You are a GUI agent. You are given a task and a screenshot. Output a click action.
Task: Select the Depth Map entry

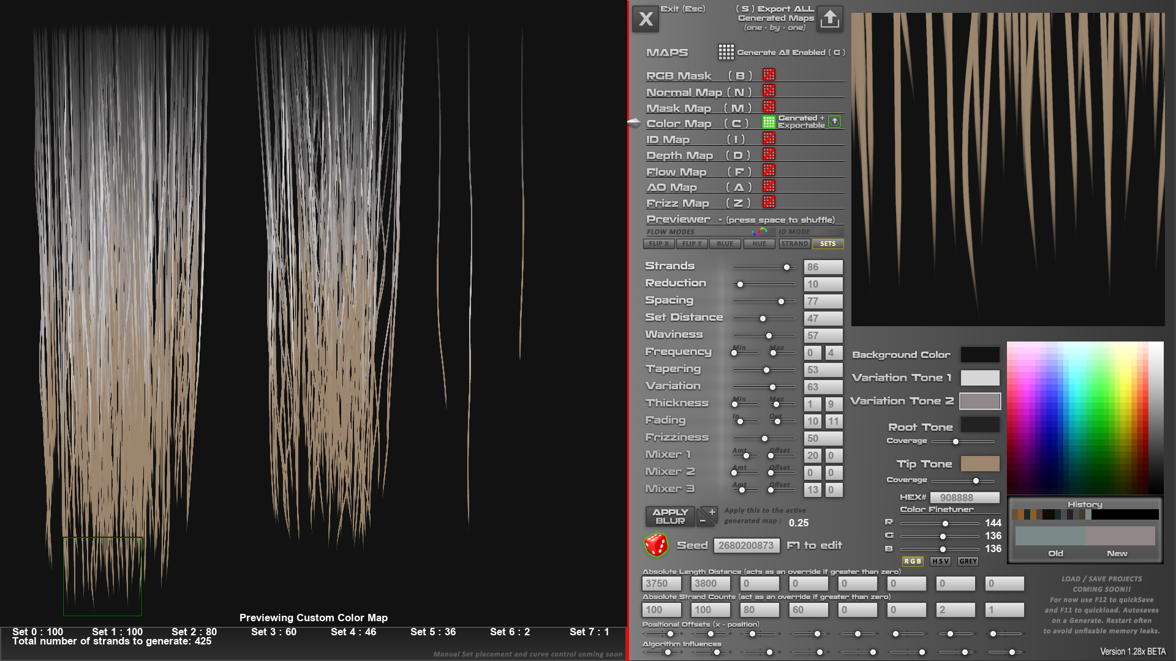(698, 156)
